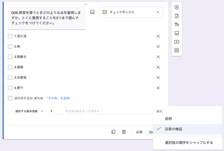Open the 選択する最多個数 validation dropdown
The height and width of the screenshot is (151, 224).
tap(29, 111)
